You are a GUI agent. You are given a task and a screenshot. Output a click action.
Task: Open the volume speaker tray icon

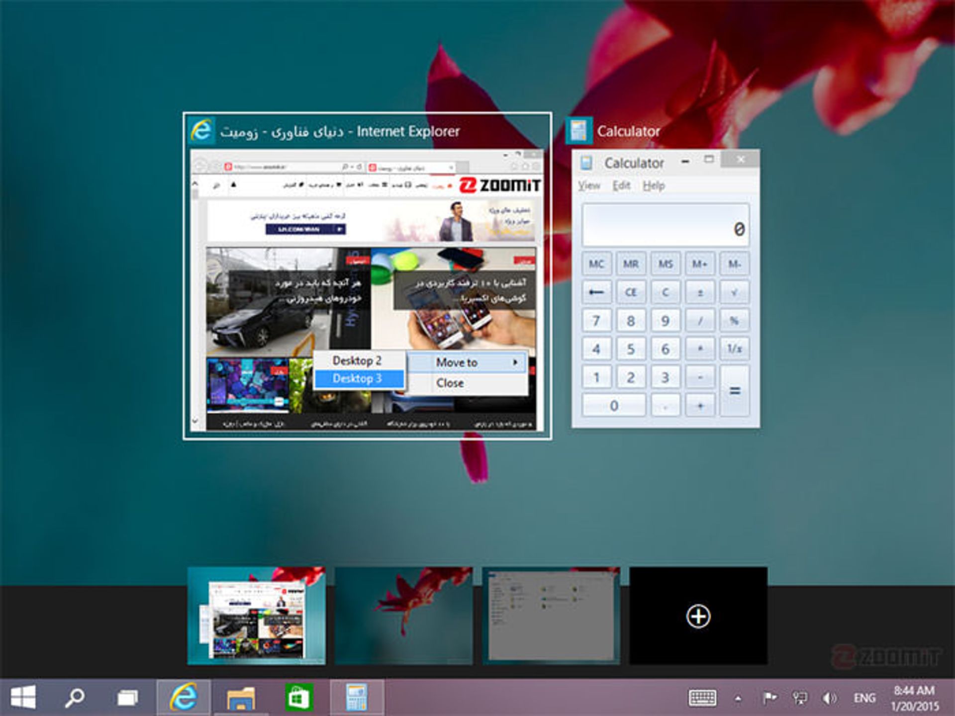coord(829,698)
